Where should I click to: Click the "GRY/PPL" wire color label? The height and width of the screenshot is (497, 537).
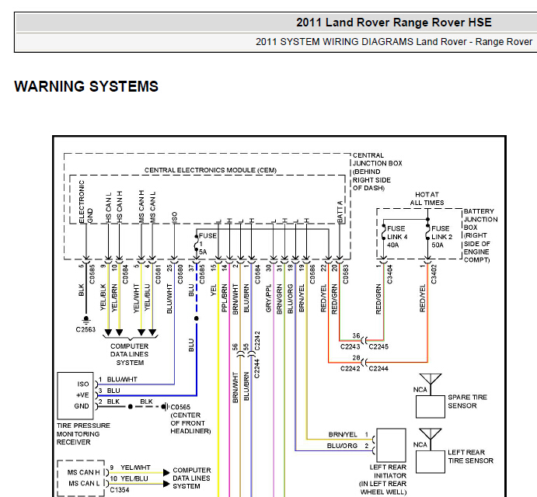tap(268, 298)
